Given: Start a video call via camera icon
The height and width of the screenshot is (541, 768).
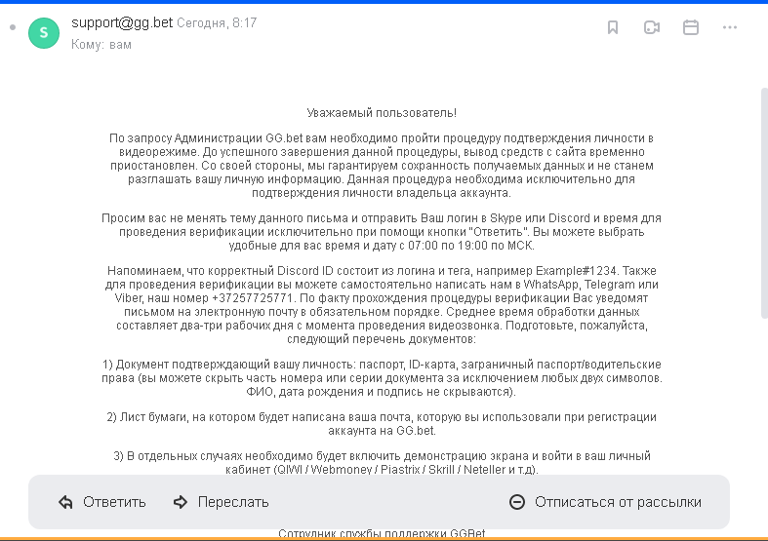Looking at the screenshot, I should [x=652, y=27].
